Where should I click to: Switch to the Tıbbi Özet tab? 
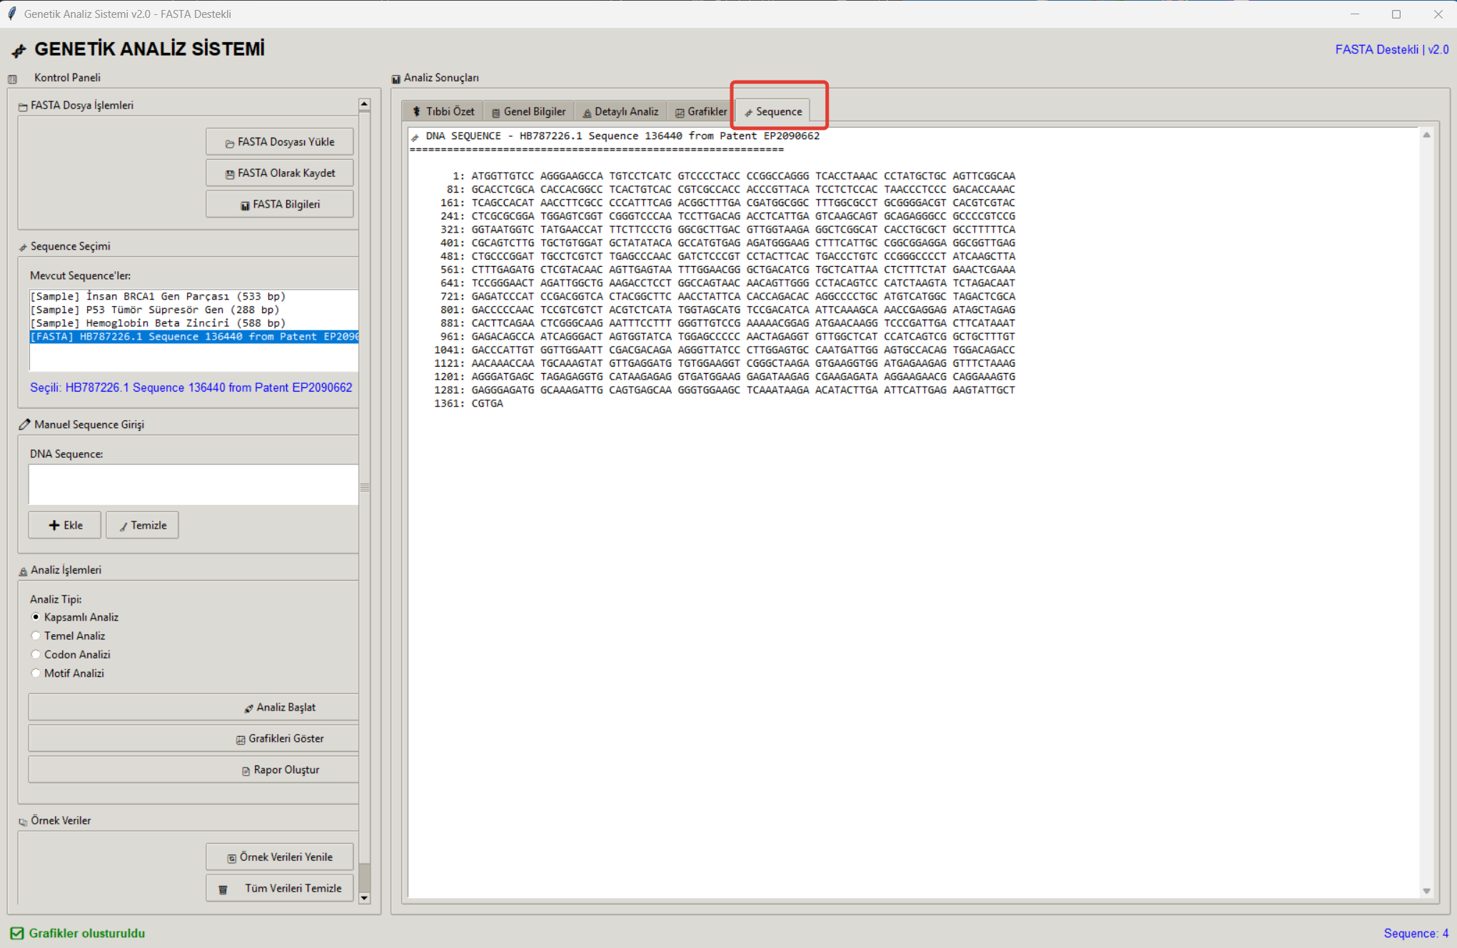point(443,112)
